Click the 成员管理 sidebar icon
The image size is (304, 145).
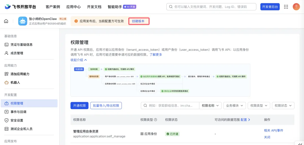coord(6,53)
